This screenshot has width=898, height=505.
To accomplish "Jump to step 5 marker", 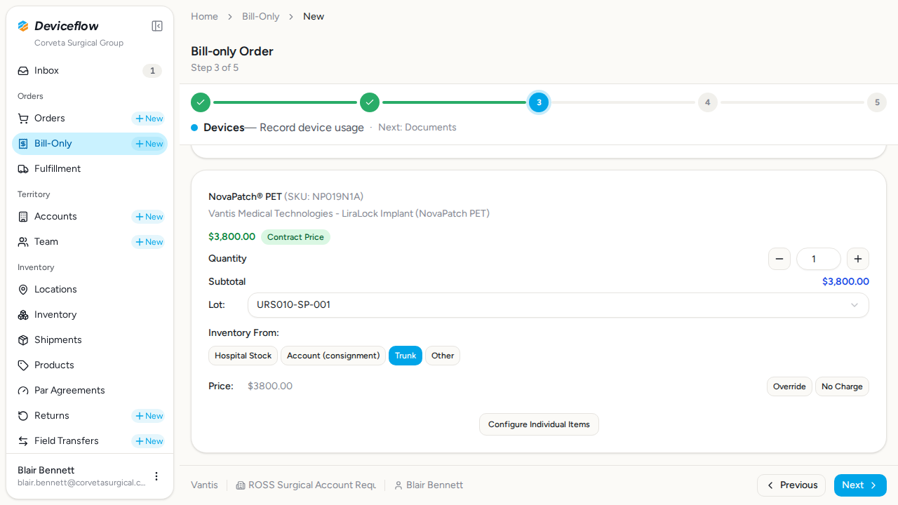I will point(876,102).
